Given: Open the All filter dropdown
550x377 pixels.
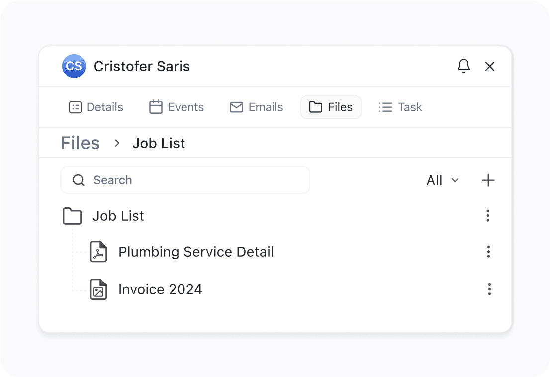Looking at the screenshot, I should [x=442, y=180].
